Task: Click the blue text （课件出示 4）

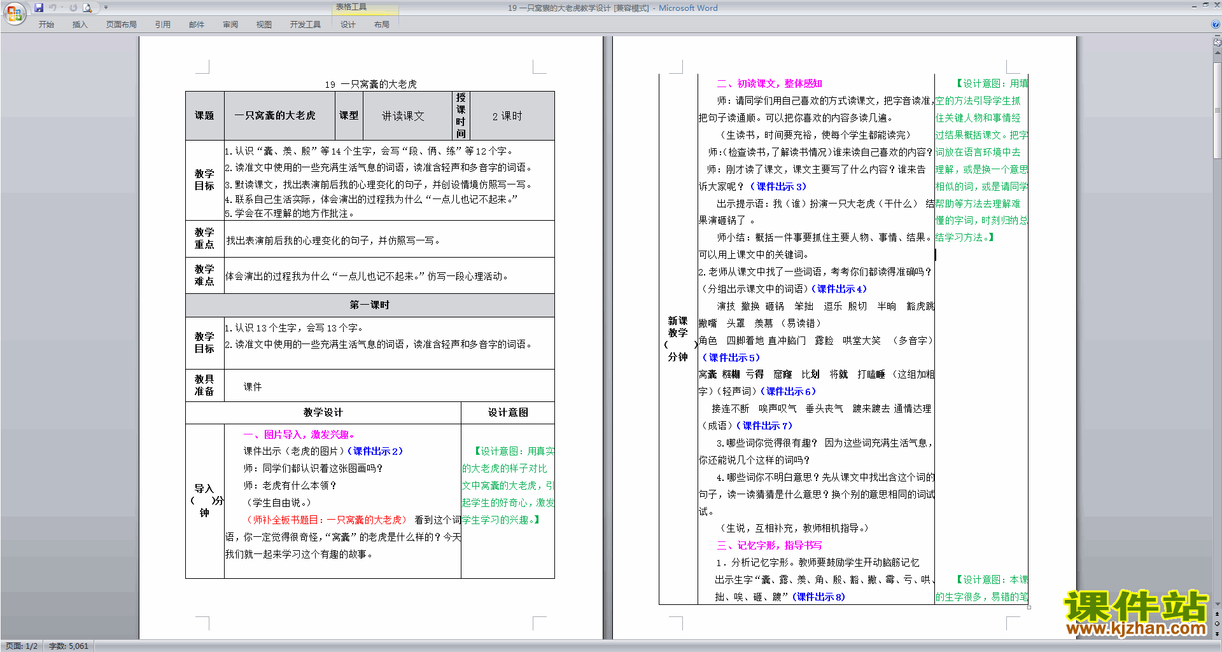Action: pyautogui.click(x=839, y=289)
